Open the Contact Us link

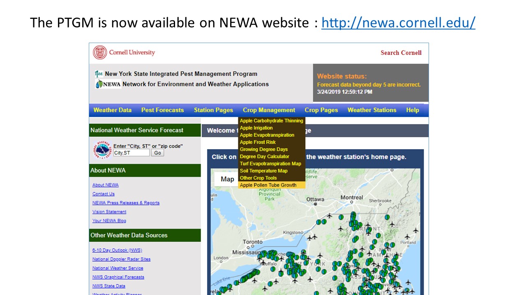coord(104,194)
